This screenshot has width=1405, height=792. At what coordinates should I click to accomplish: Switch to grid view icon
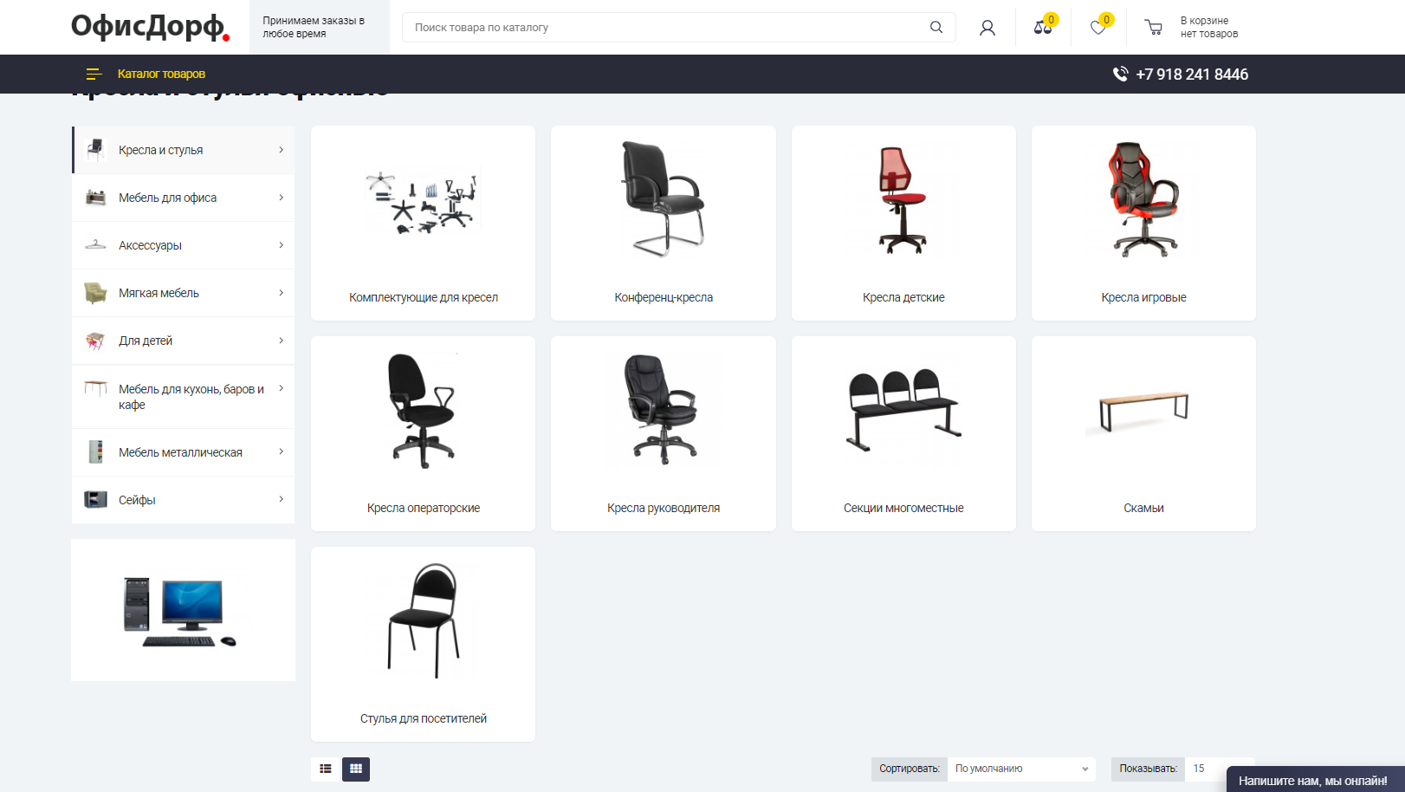tap(356, 769)
